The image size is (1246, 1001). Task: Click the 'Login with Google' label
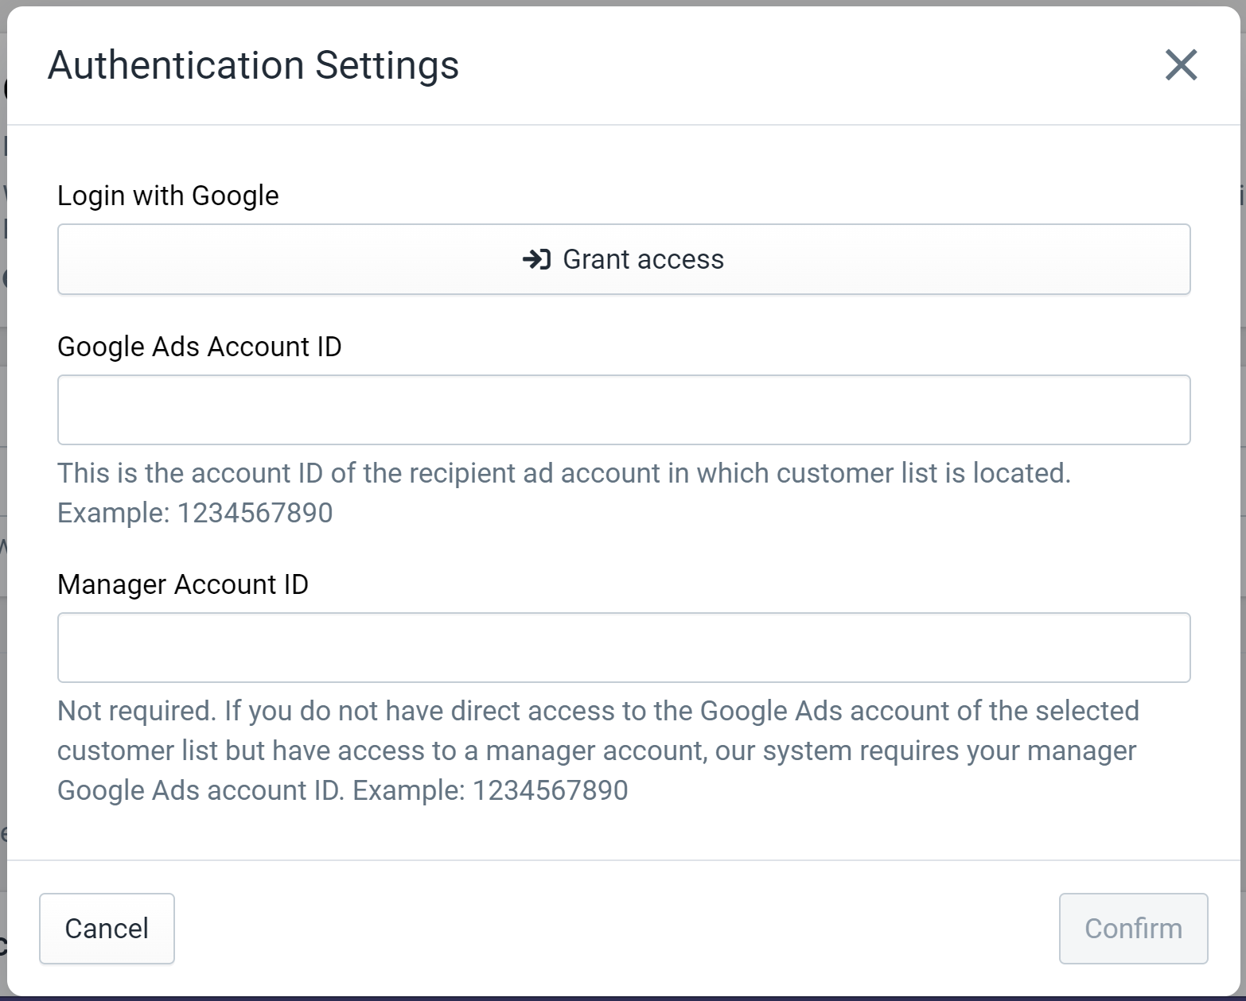coord(168,196)
